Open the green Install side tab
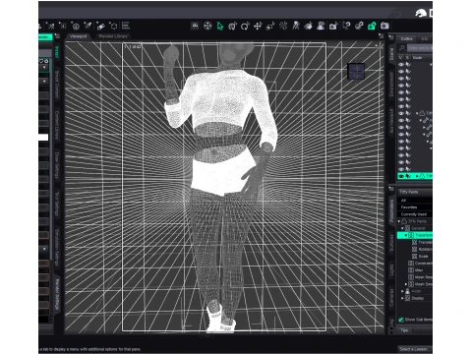472x354 pixels. (x=57, y=52)
